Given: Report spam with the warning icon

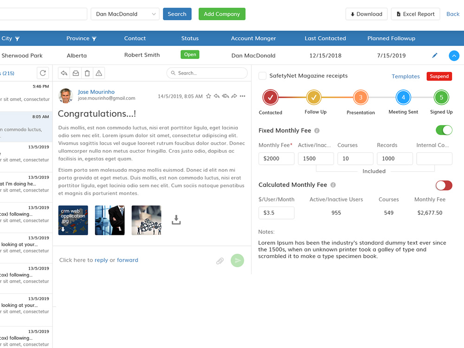Looking at the screenshot, I should point(99,73).
